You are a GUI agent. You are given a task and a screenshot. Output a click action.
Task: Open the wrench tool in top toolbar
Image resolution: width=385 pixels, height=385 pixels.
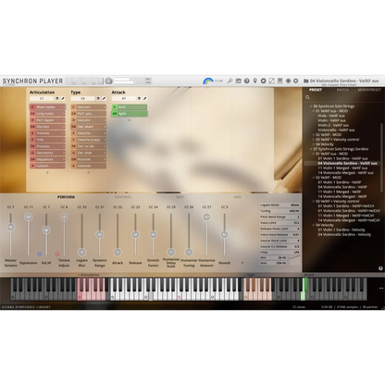(230, 81)
